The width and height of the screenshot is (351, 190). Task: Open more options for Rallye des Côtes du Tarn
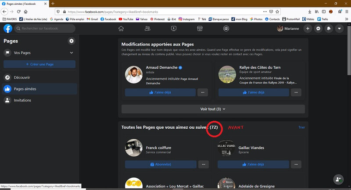[296, 92]
